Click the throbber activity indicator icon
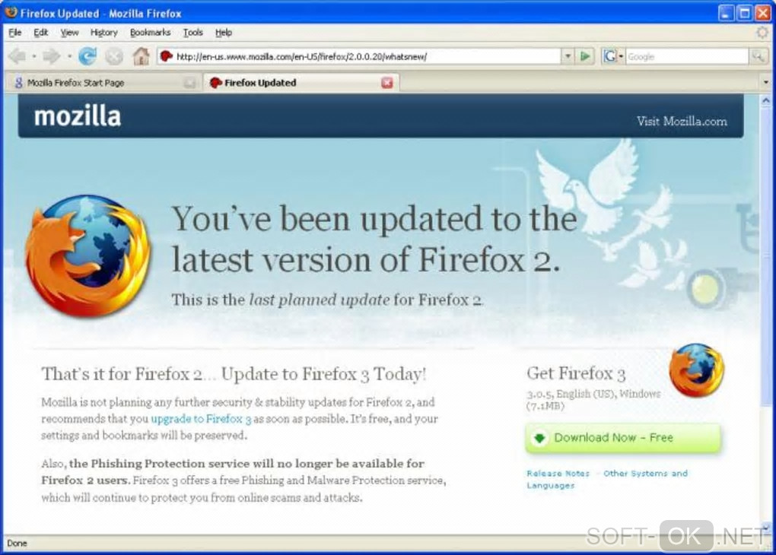Viewport: 776px width, 555px height. [x=762, y=33]
